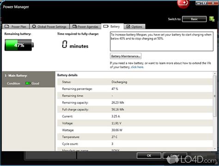Select the 'Discharging' status value

tap(119, 82)
